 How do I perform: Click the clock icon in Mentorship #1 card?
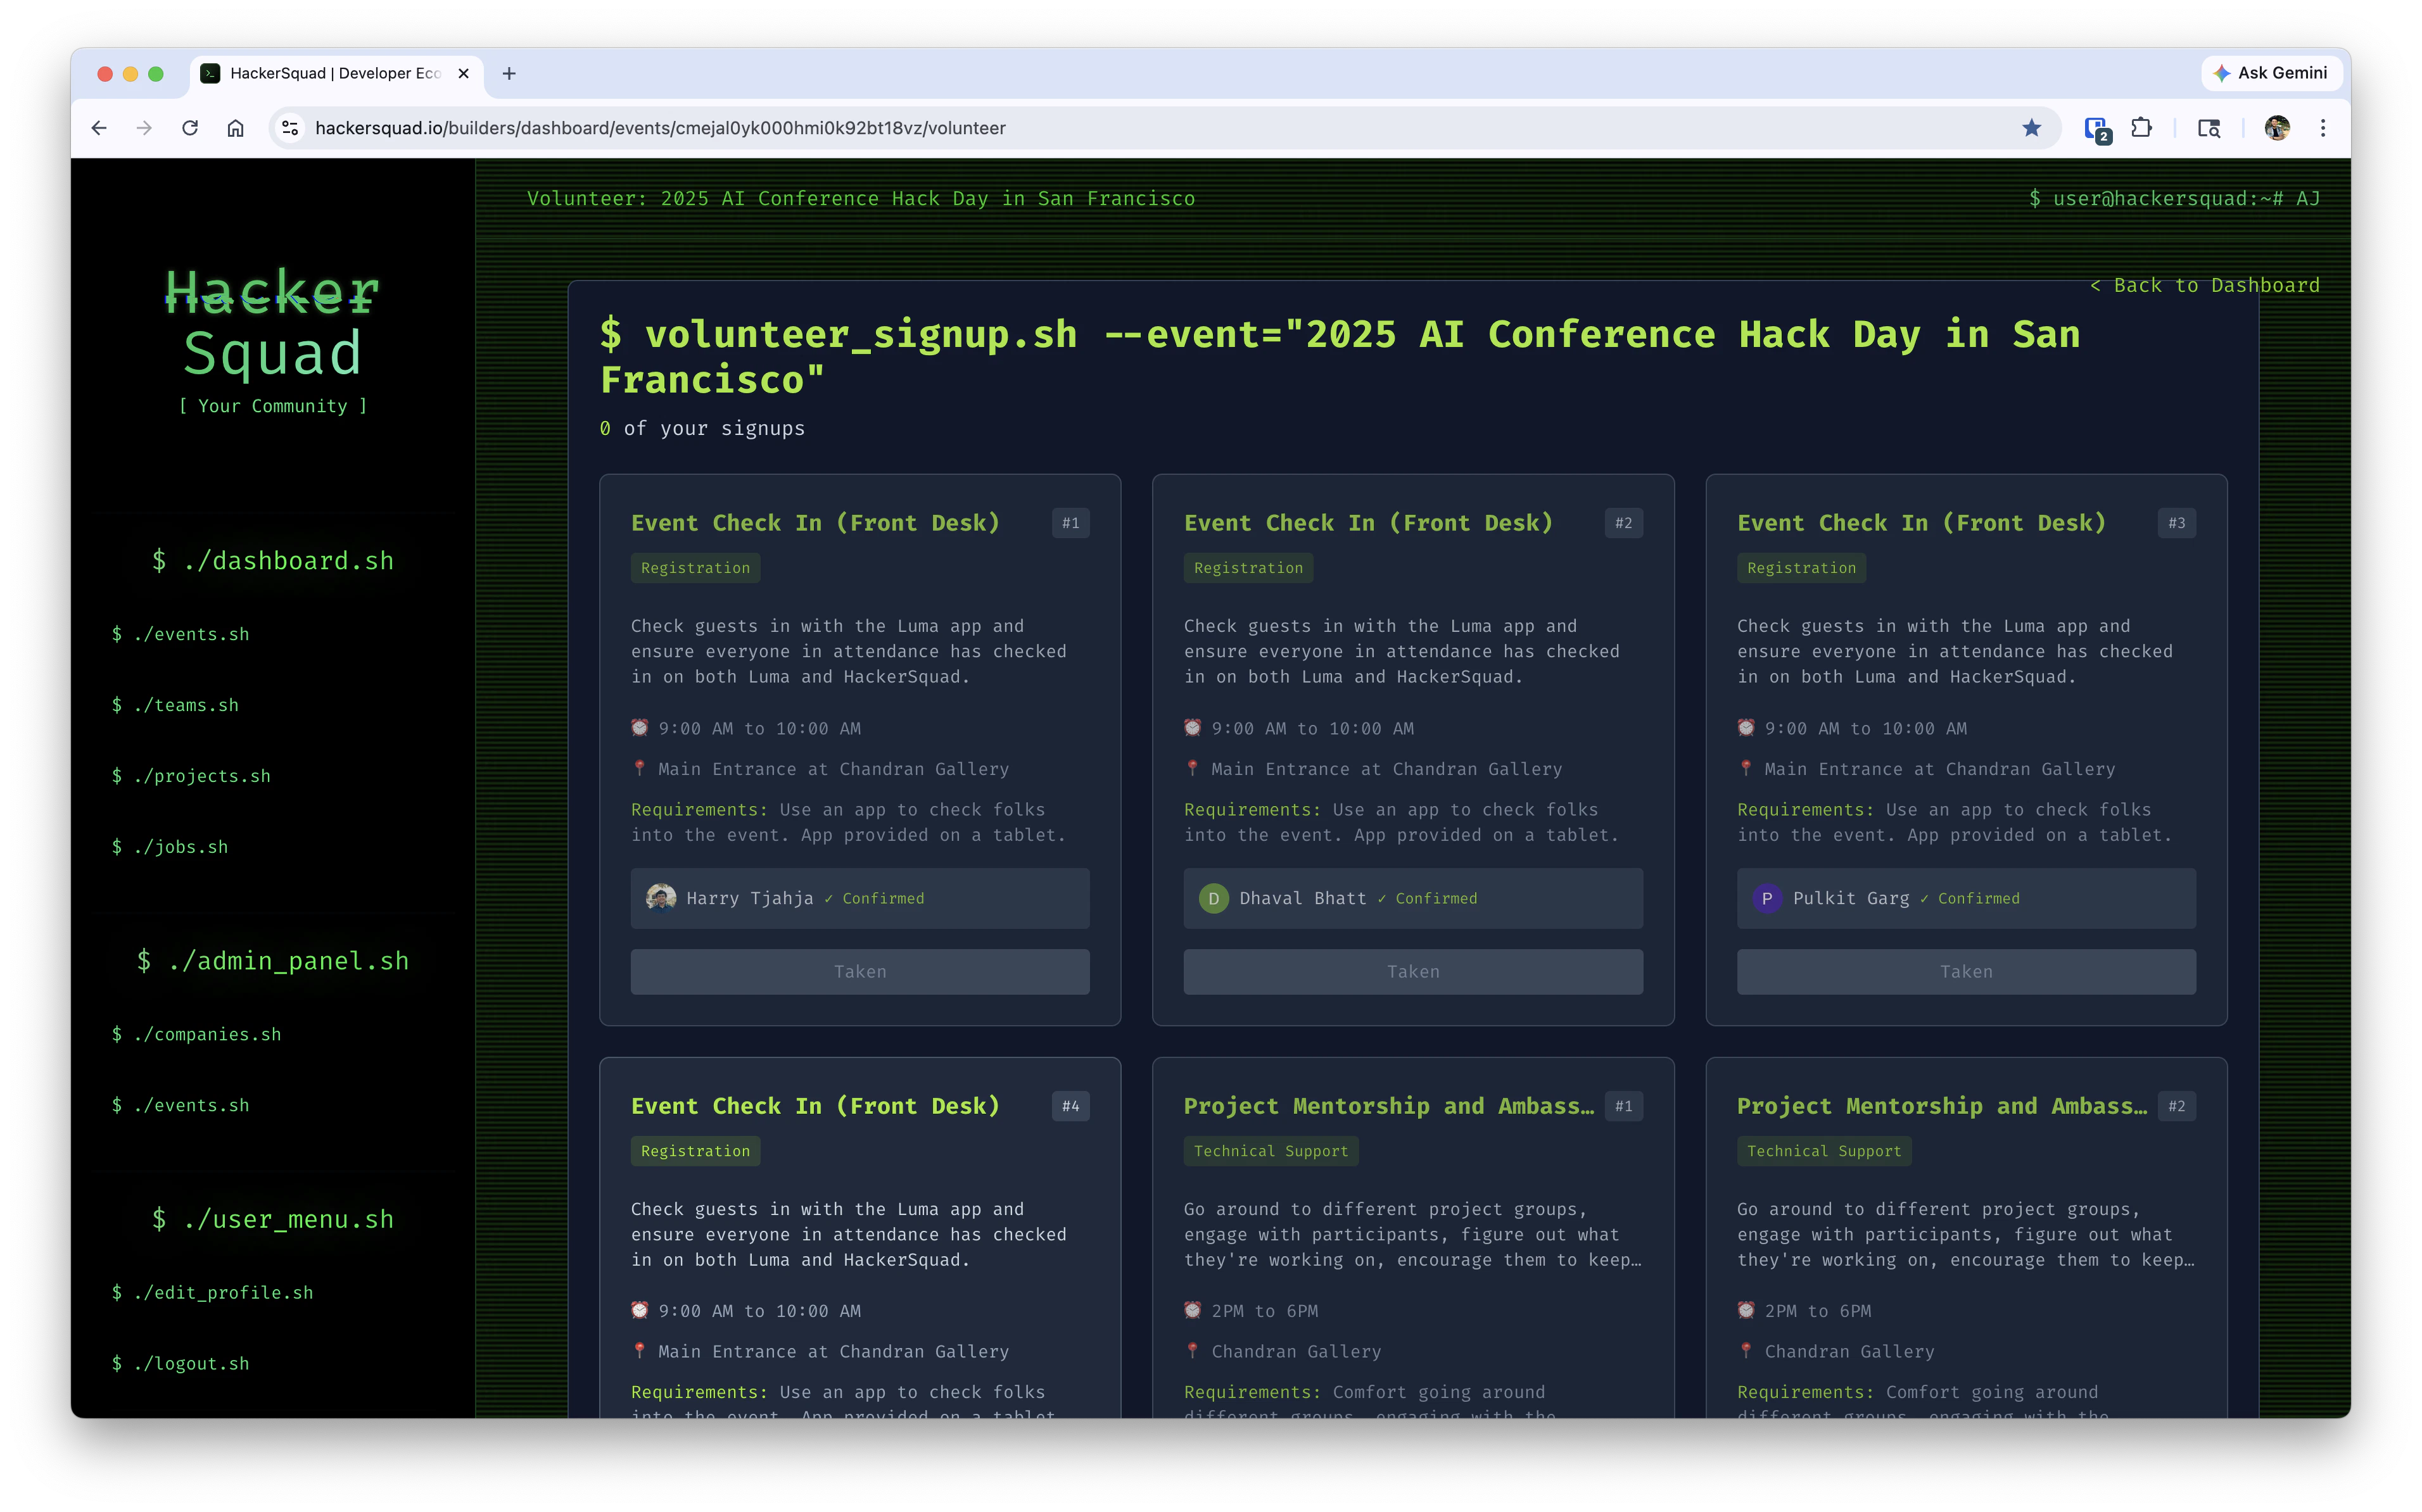1193,1310
